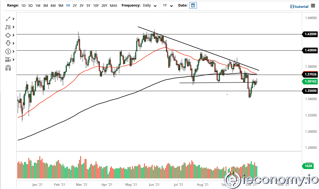Open the measurement tool
Screen dimensions: 319x189
click(x=8, y=60)
